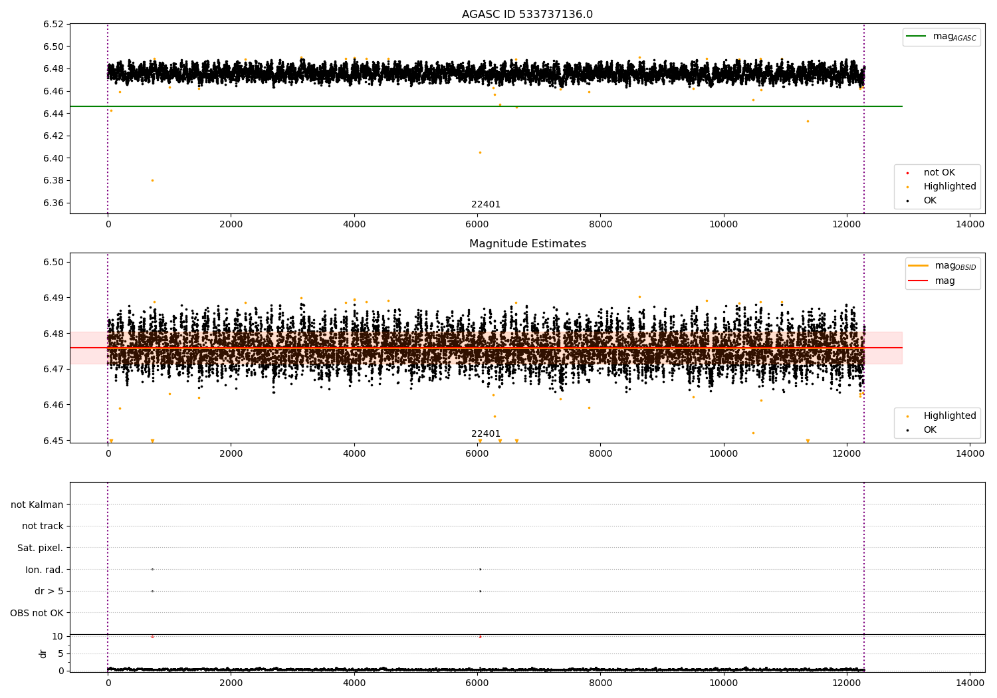
Task: Click the 10000 x-tick of Magnitude Estimates plot
Action: pyautogui.click(x=723, y=454)
